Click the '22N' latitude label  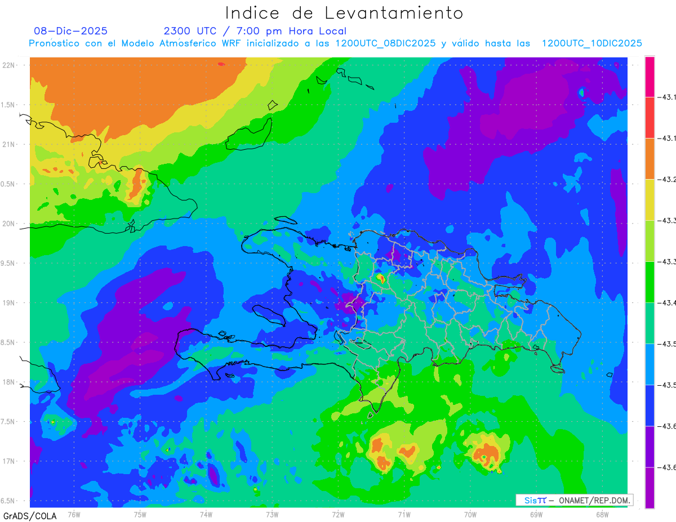coord(10,65)
